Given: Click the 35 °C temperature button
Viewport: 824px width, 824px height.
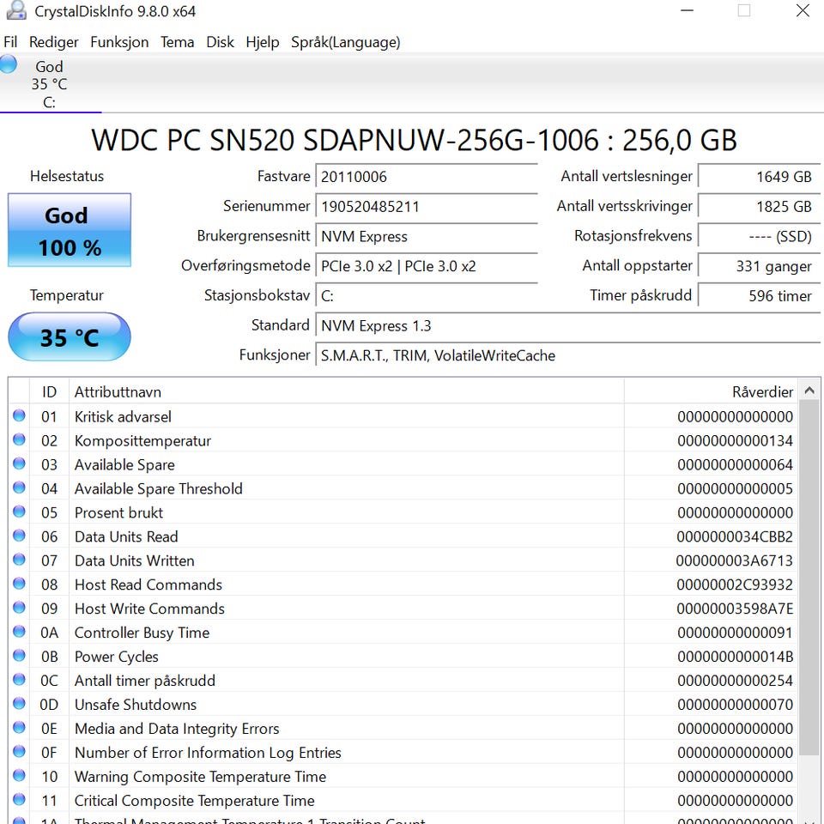Looking at the screenshot, I should point(70,336).
